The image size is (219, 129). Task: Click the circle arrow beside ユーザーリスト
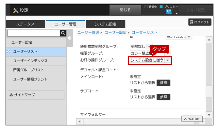(8, 51)
